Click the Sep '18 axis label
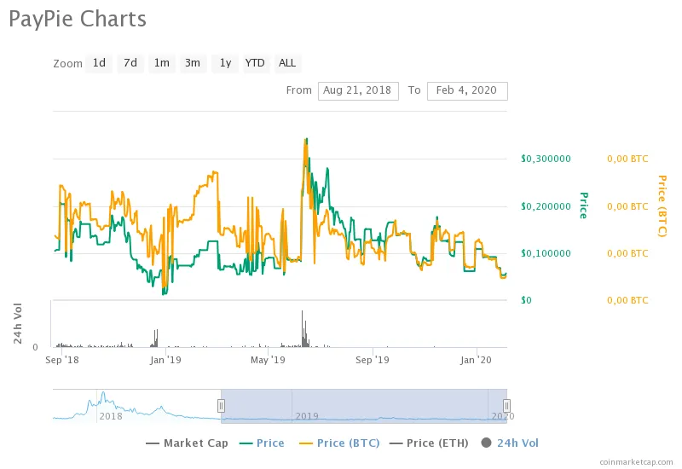Image resolution: width=682 pixels, height=469 pixels. [62, 360]
